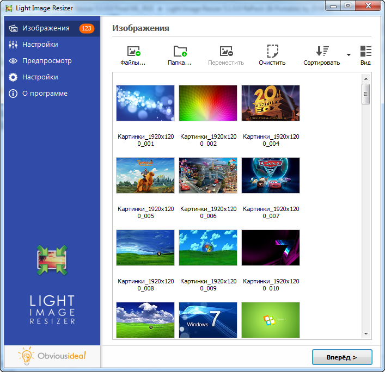This screenshot has width=385, height=372.
Task: Click the file name Картинки_1920x1200_005
Action: click(x=145, y=212)
